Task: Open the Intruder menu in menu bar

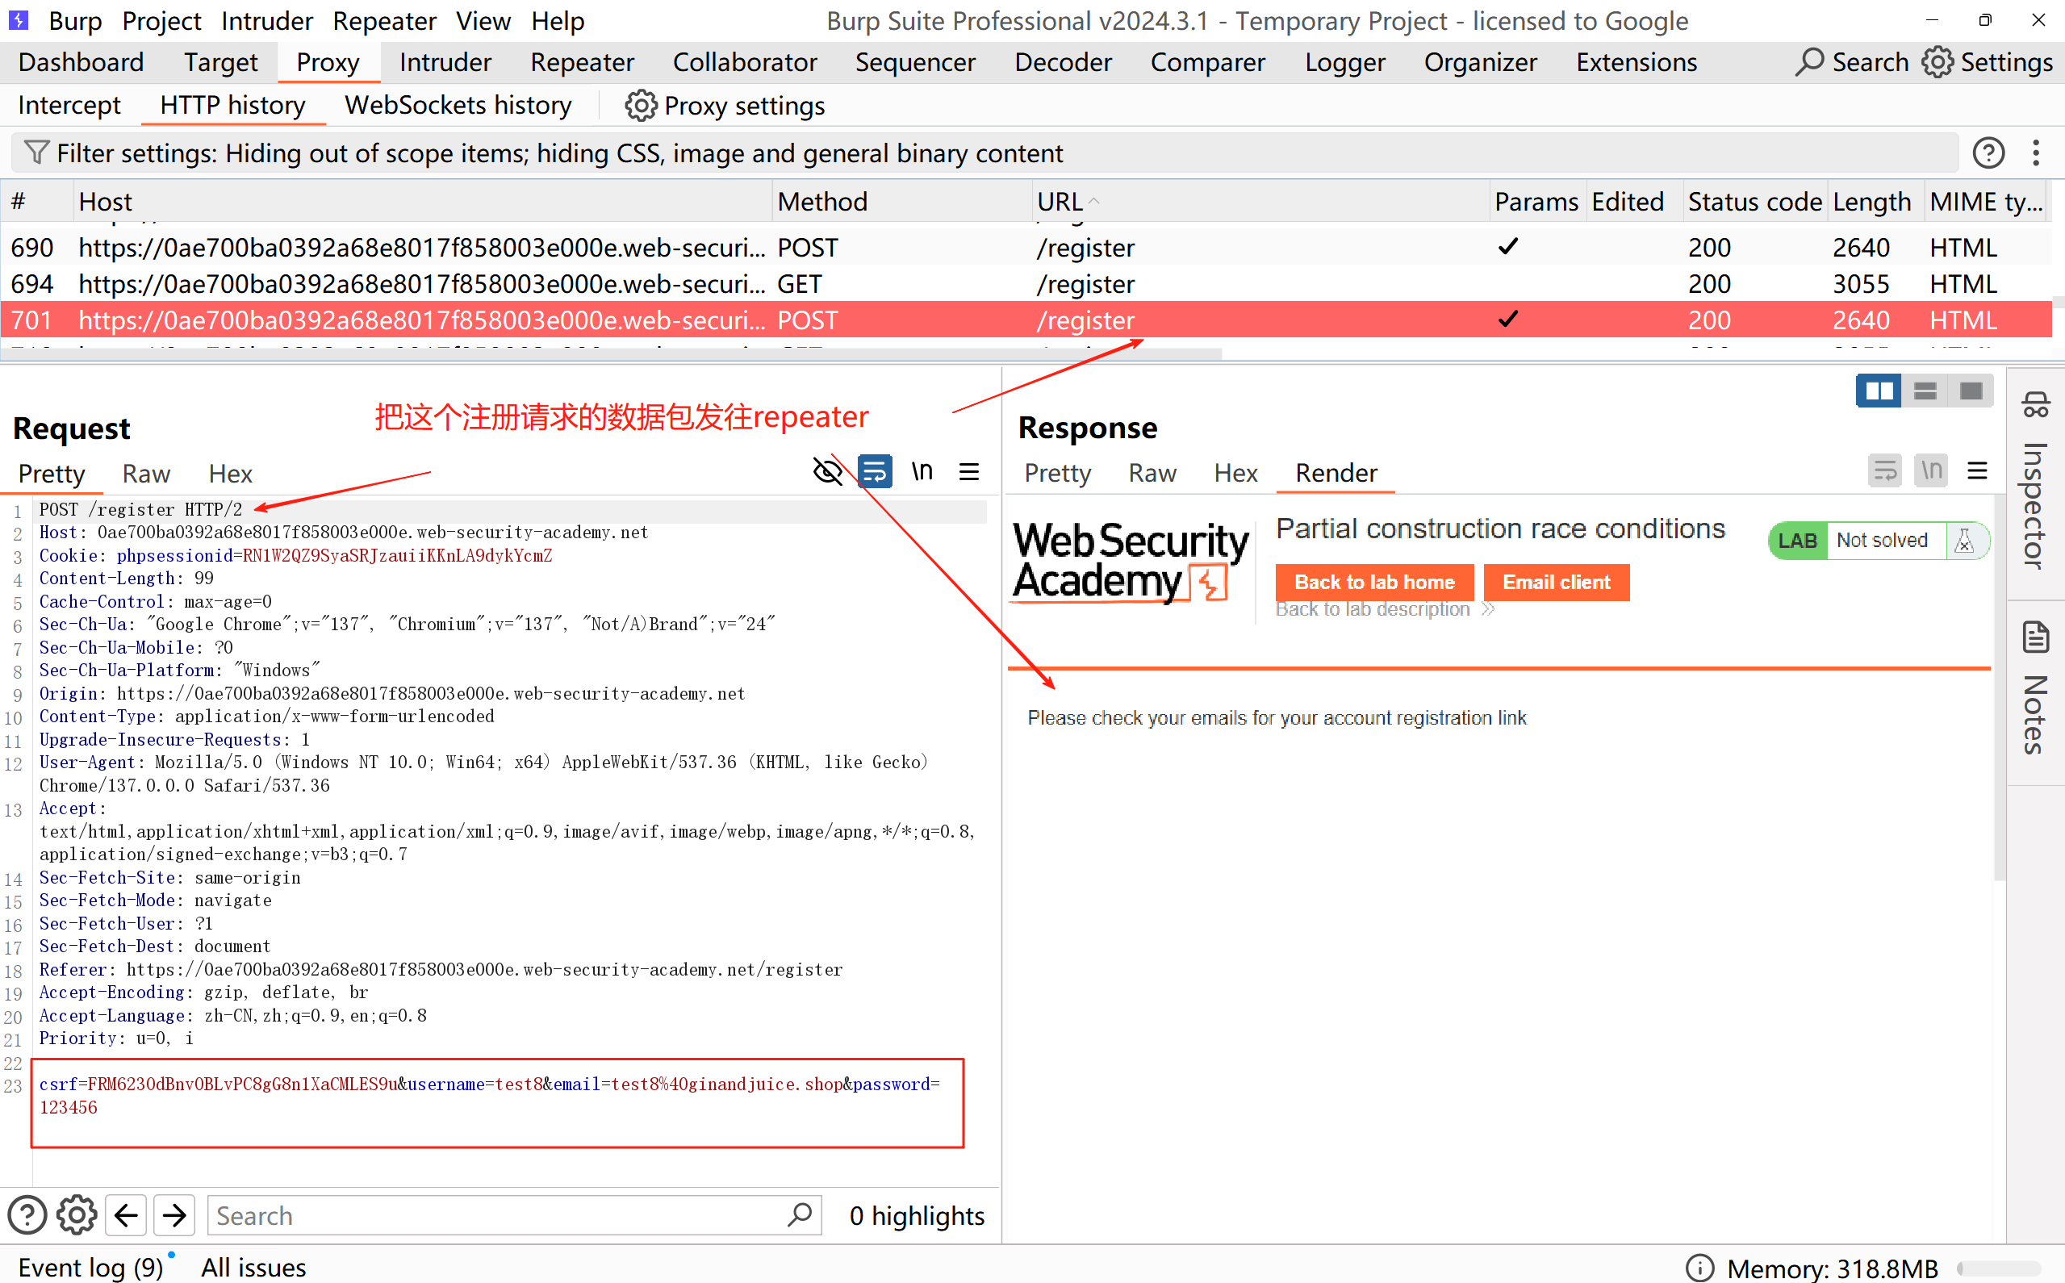Action: coord(266,20)
